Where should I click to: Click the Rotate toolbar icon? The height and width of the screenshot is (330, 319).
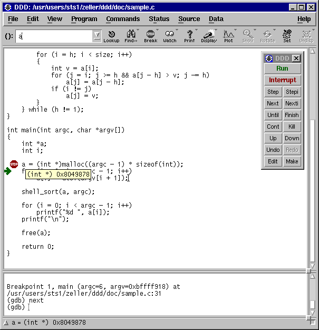(x=267, y=36)
